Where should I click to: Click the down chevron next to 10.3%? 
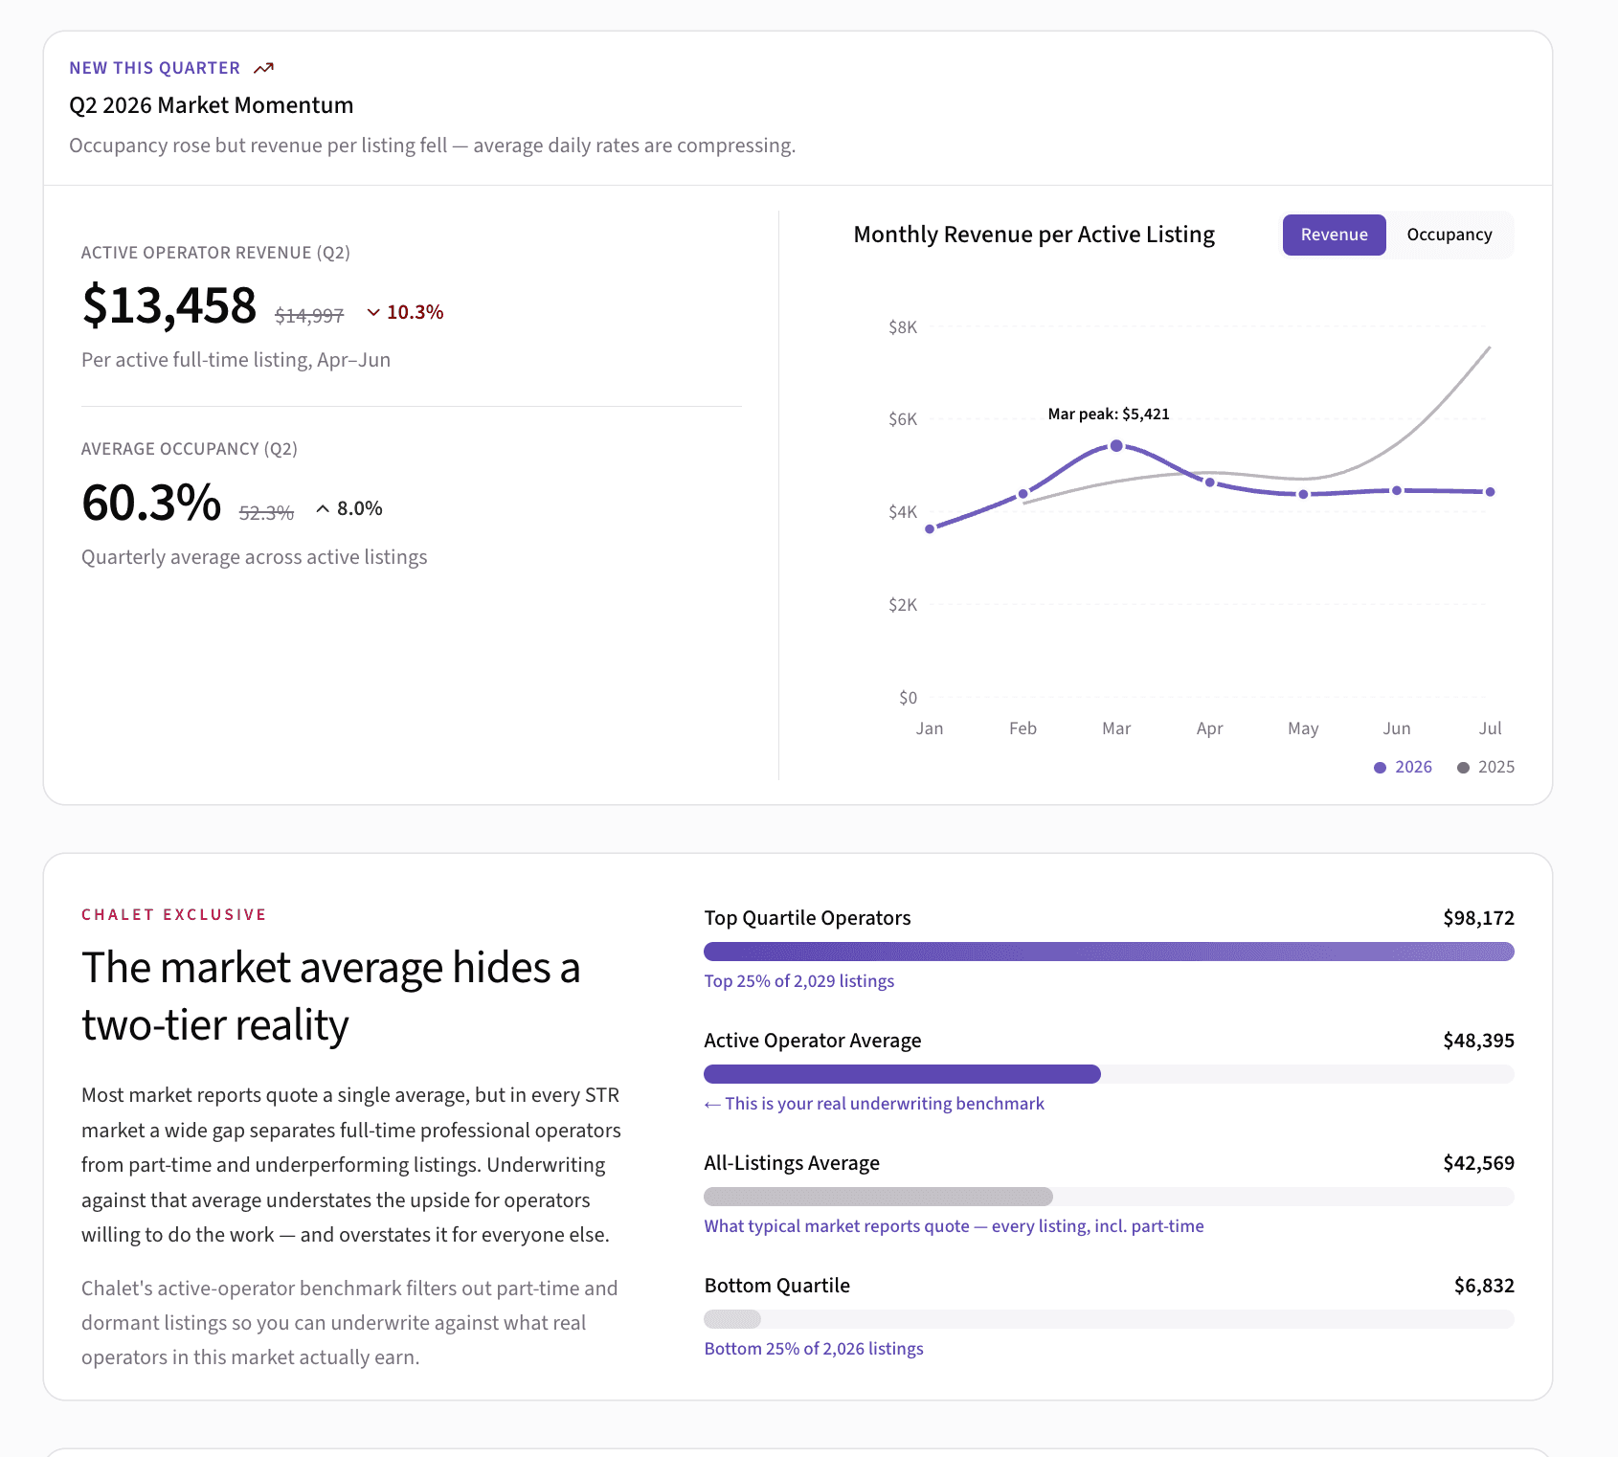(373, 312)
